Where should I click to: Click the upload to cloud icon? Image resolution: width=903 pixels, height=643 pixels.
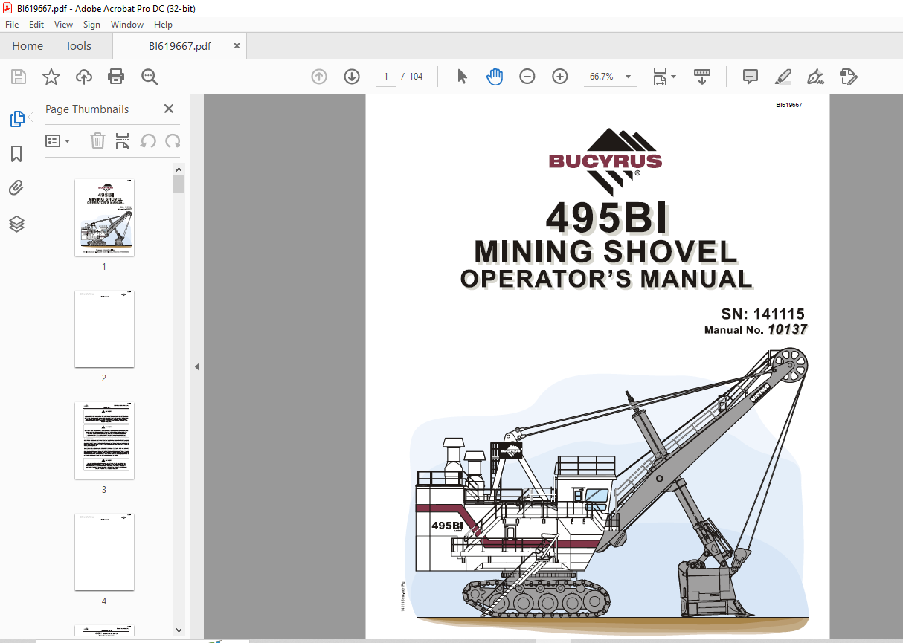84,77
